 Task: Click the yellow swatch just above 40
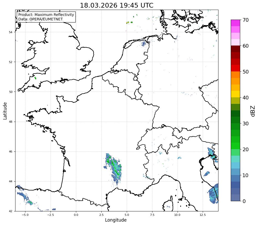(x=235, y=94)
